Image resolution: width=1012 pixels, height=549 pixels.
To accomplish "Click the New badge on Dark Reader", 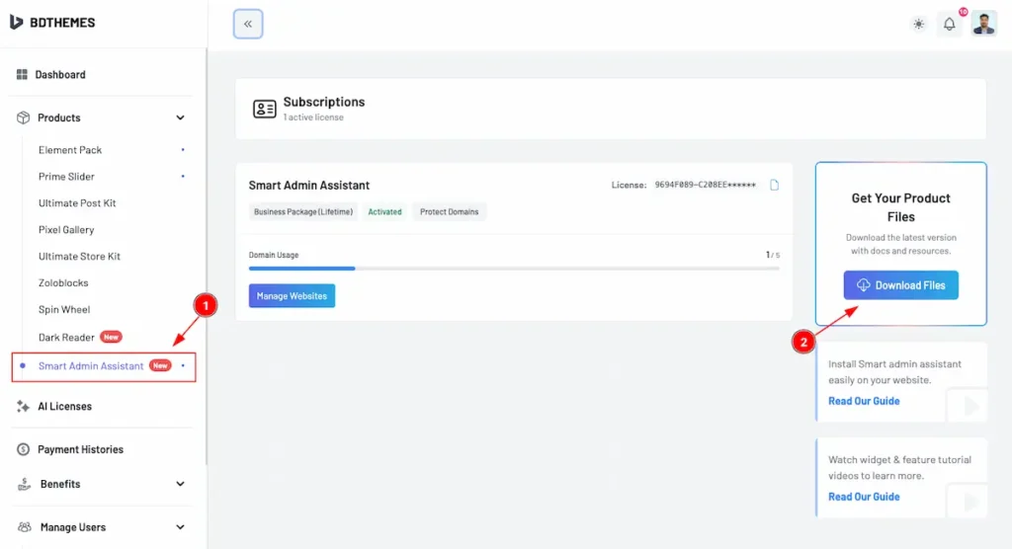I will (x=111, y=337).
